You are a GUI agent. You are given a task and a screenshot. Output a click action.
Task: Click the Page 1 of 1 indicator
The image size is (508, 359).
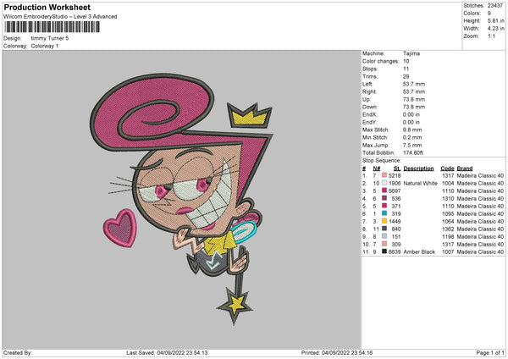pyautogui.click(x=490, y=353)
